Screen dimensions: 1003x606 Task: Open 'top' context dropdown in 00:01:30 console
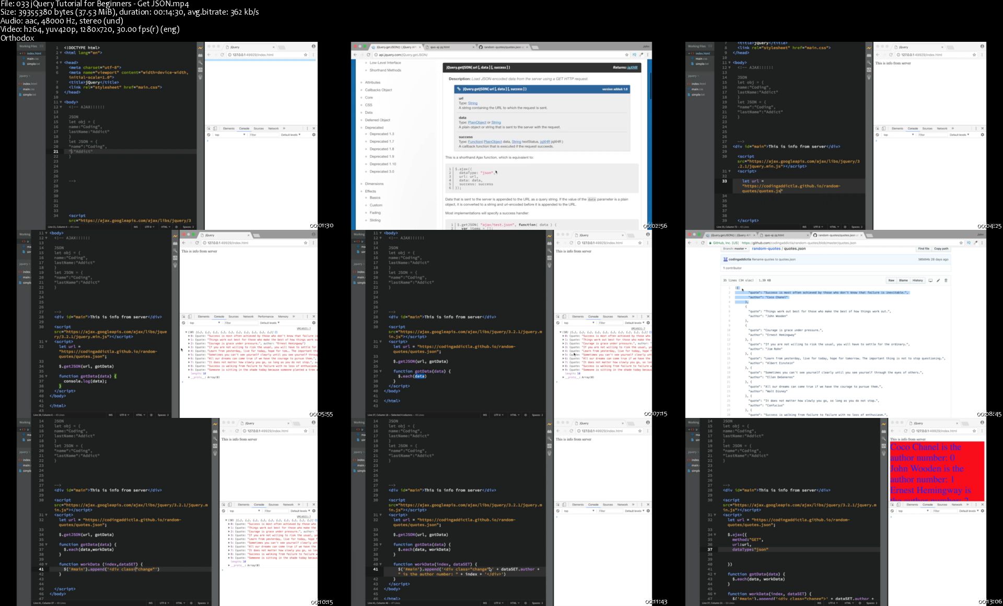click(230, 135)
